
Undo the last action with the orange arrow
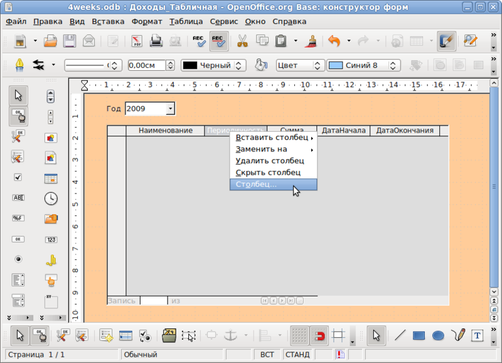(x=334, y=41)
